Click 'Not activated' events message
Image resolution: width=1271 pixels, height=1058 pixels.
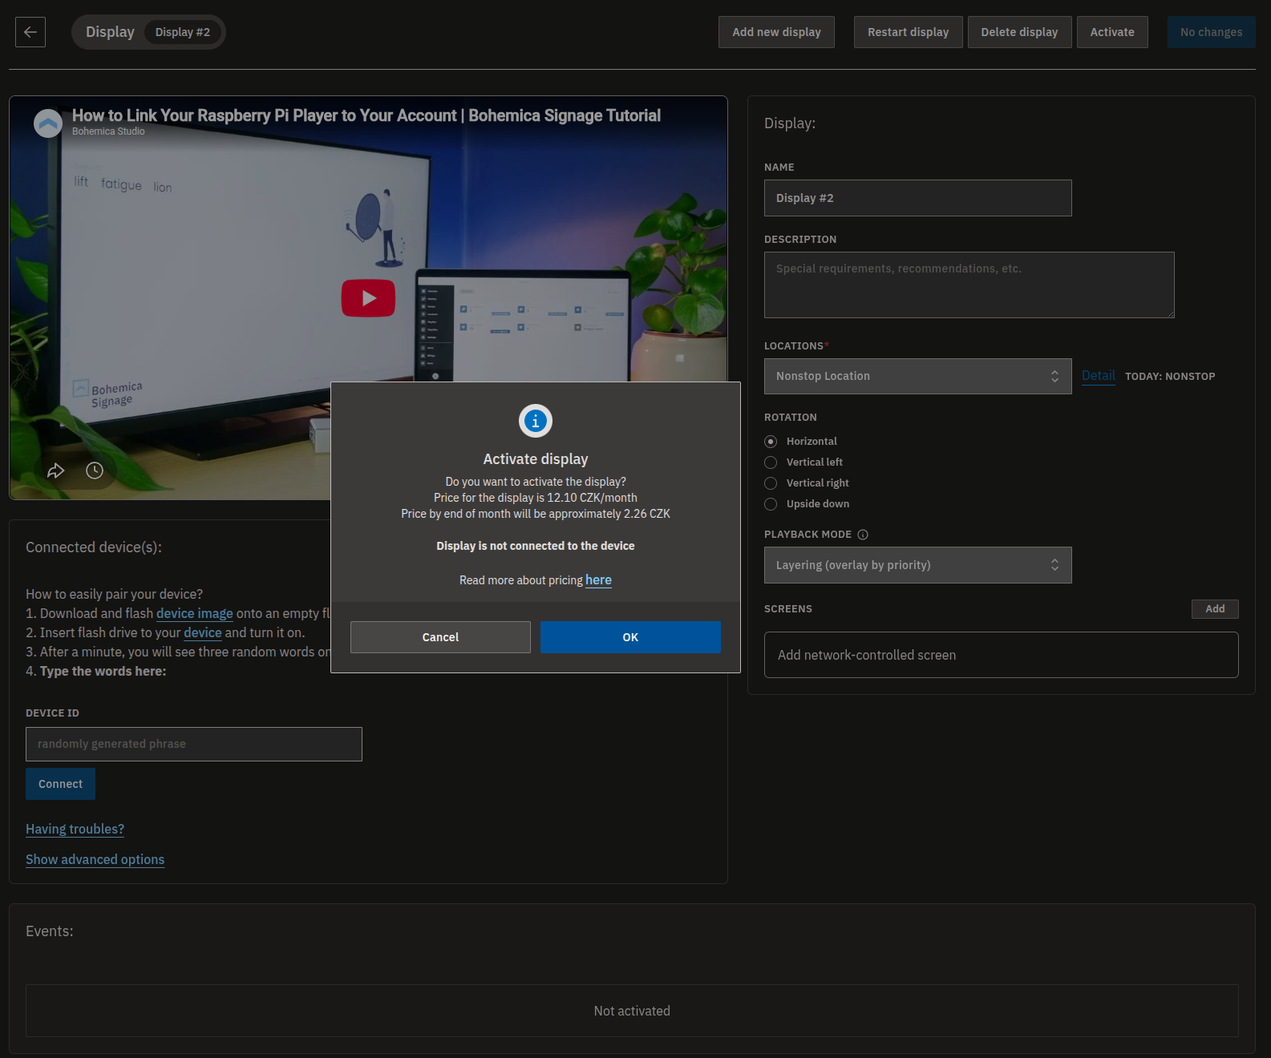coord(632,1011)
